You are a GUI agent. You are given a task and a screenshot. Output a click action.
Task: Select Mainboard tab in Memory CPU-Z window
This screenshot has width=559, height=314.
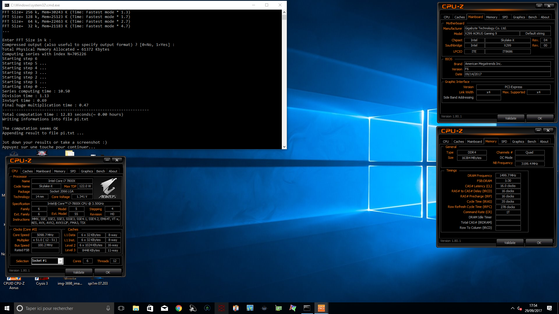(x=475, y=142)
